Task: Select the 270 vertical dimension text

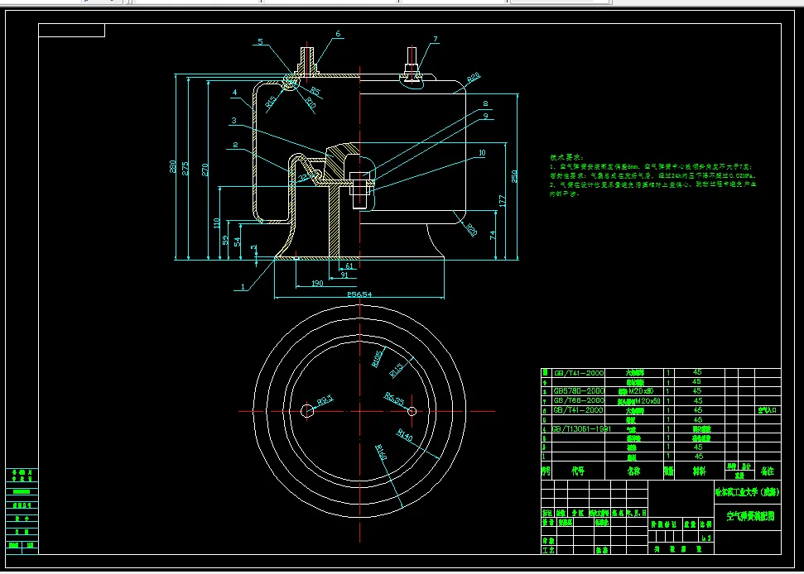Action: pos(205,170)
